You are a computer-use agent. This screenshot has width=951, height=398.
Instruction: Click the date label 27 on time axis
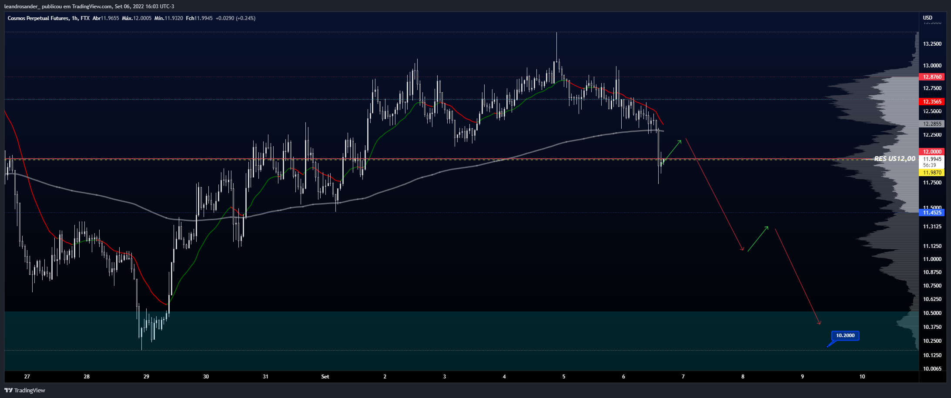point(27,377)
